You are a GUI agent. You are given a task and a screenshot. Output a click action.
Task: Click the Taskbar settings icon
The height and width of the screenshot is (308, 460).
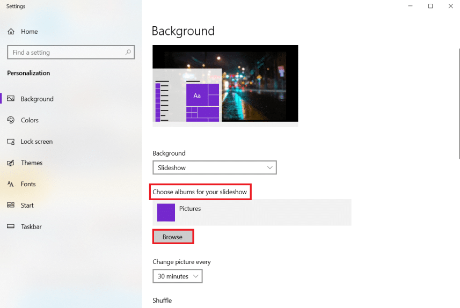click(11, 226)
